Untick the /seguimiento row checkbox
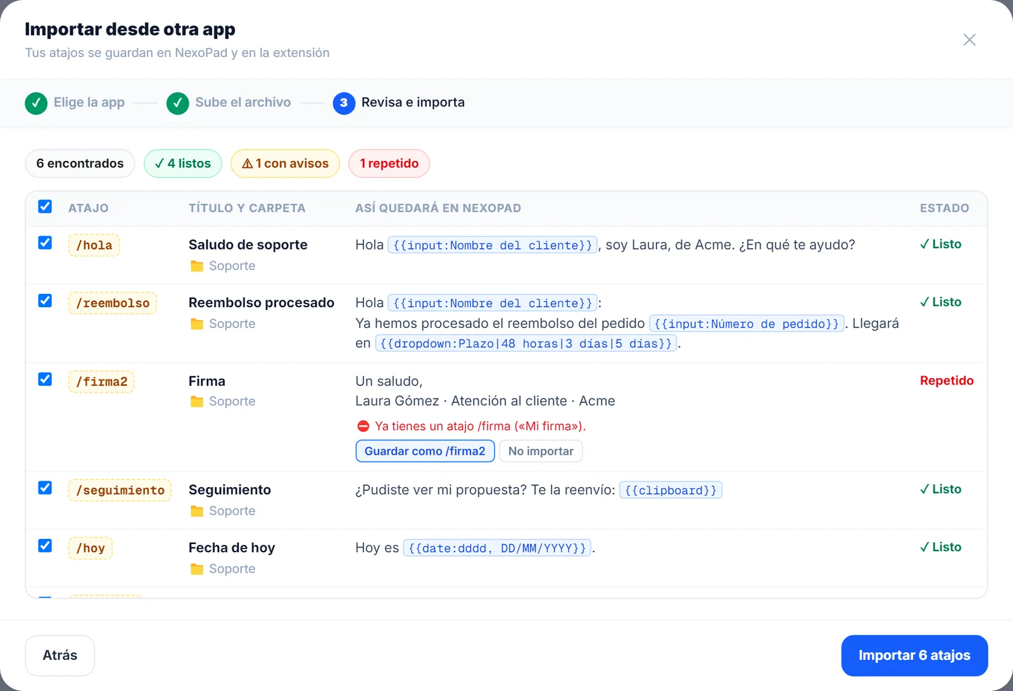The image size is (1013, 691). click(x=45, y=488)
